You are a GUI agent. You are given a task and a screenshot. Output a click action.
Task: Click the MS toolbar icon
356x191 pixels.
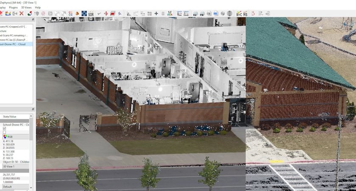[245, 14]
